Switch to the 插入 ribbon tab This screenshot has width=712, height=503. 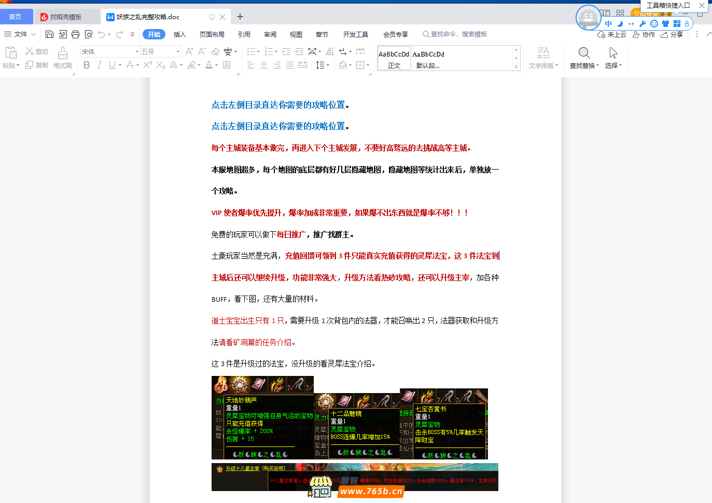(179, 34)
